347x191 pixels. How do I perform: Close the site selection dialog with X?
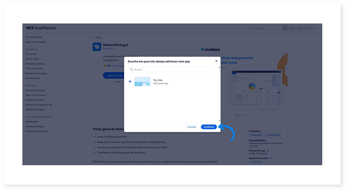(x=216, y=62)
